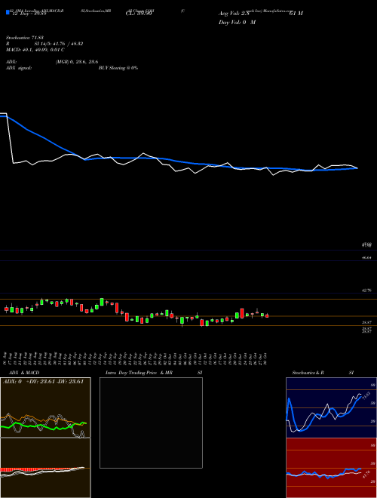Click the right end of the blue SMA line
This screenshot has height=498, width=377.
[x=357, y=168]
